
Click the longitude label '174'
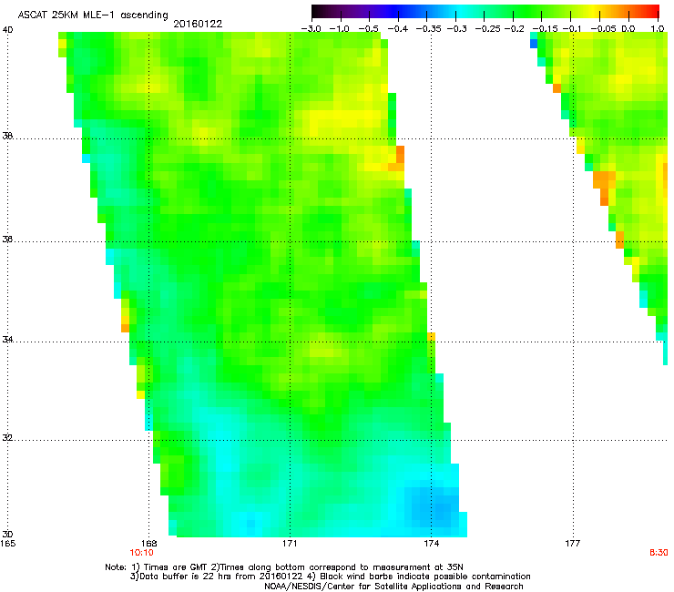431,544
